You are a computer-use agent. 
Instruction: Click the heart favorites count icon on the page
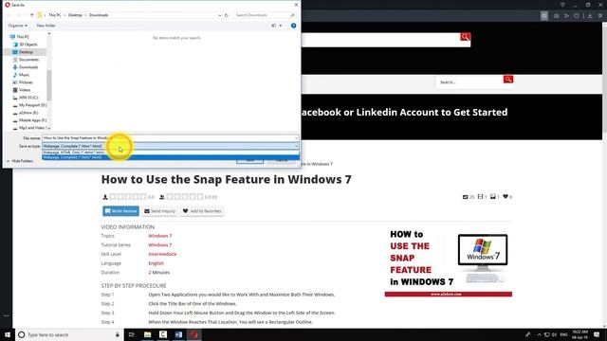[x=506, y=197]
